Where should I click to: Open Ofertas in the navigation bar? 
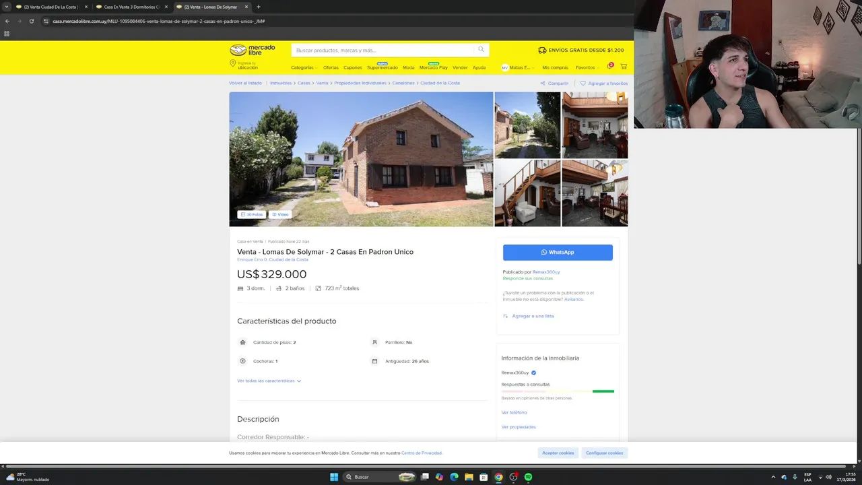331,67
